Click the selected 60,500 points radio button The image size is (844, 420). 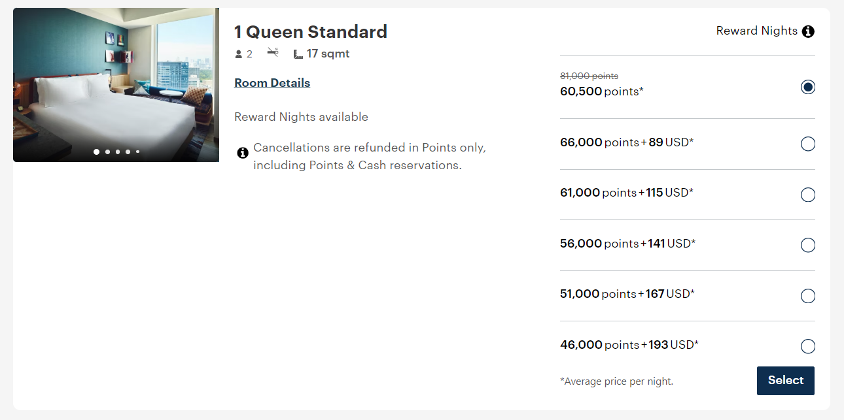pos(808,86)
